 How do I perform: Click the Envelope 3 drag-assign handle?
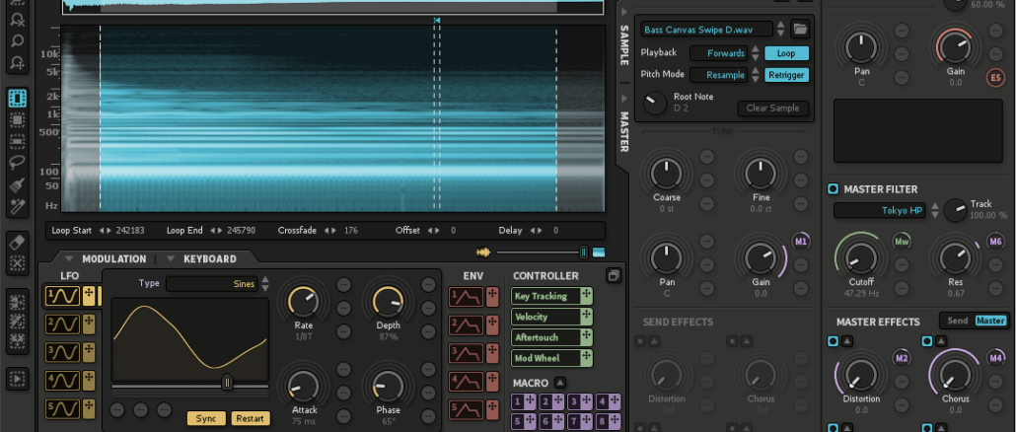tap(492, 352)
